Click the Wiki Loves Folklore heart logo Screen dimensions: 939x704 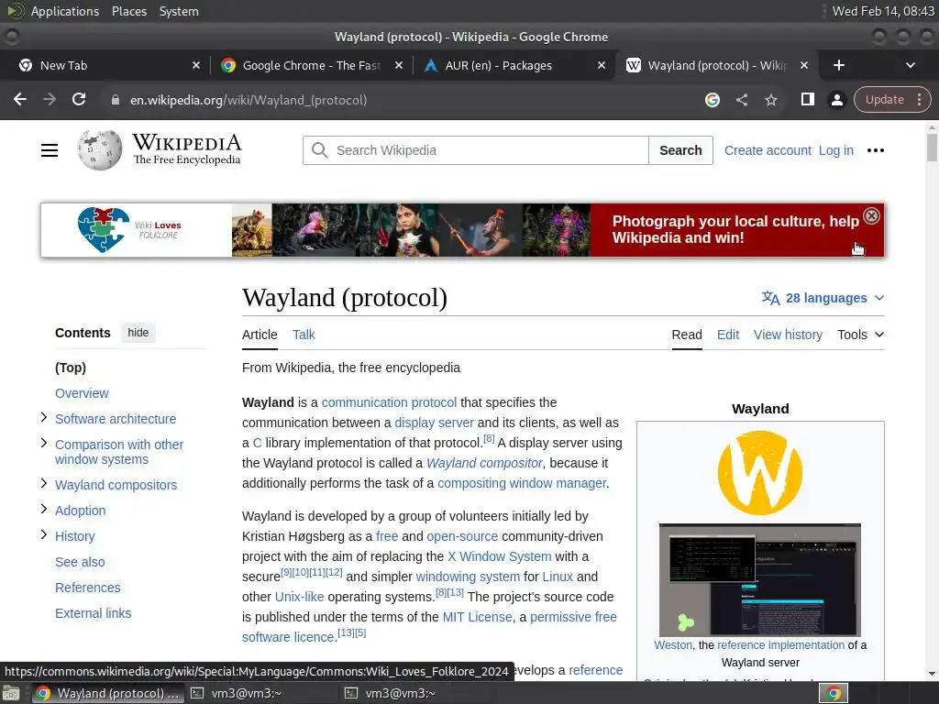coord(103,229)
